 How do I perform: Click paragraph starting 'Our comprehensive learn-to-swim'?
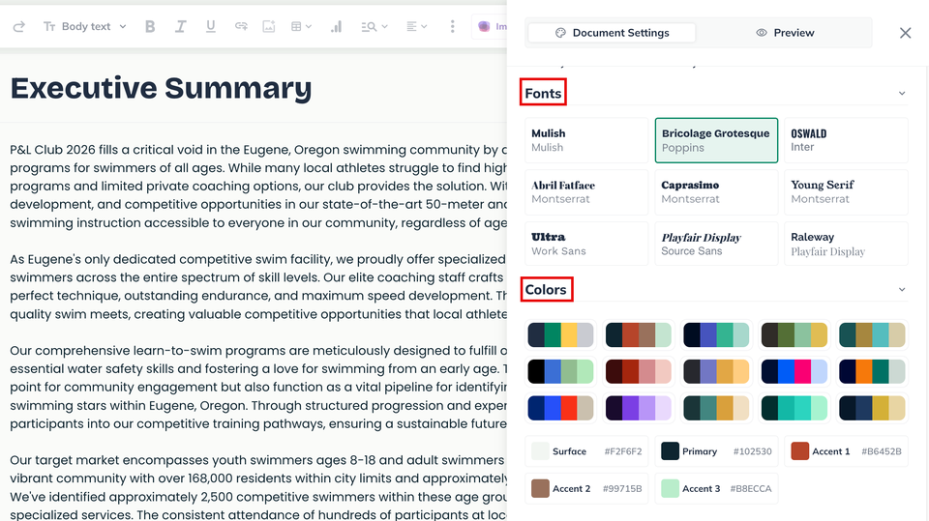point(258,388)
